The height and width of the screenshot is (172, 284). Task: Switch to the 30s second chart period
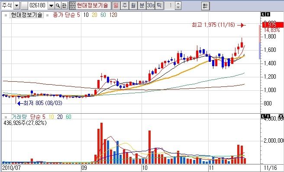coord(151,6)
